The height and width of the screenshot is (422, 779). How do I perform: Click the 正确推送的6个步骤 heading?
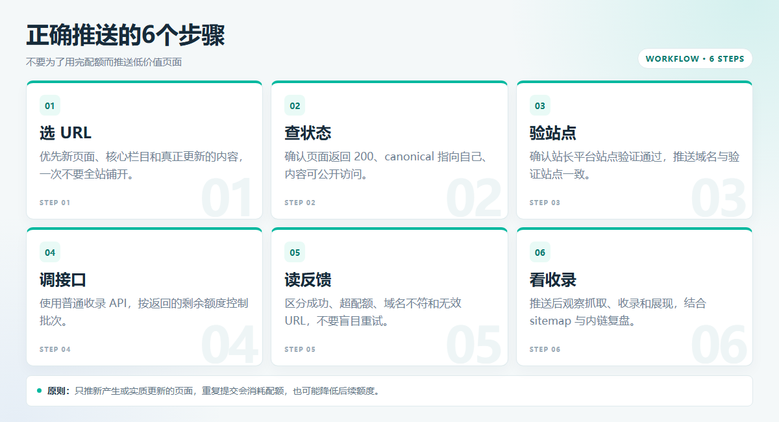[125, 35]
